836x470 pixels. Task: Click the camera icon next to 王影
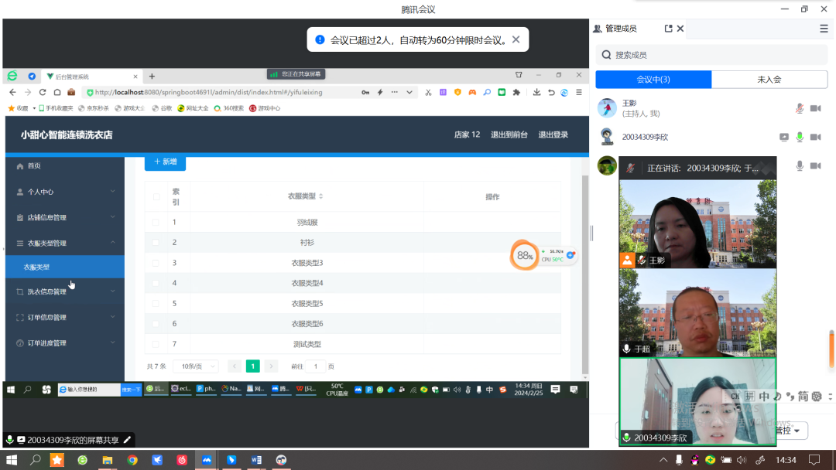pyautogui.click(x=815, y=108)
